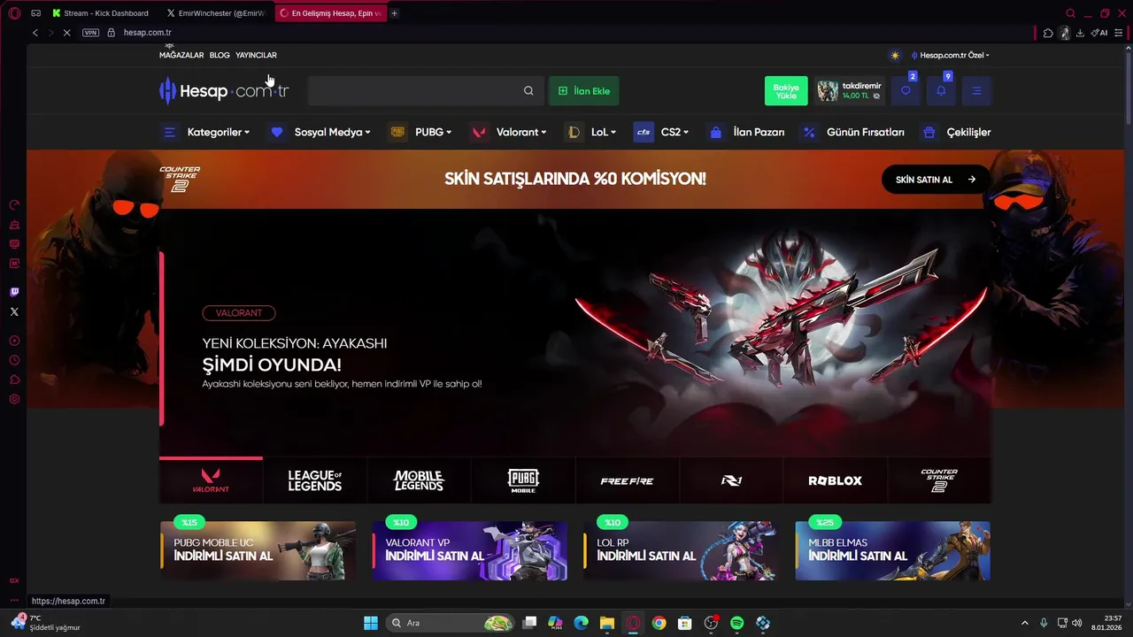Expand the Kategoriler dropdown
1133x637 pixels.
pyautogui.click(x=206, y=132)
